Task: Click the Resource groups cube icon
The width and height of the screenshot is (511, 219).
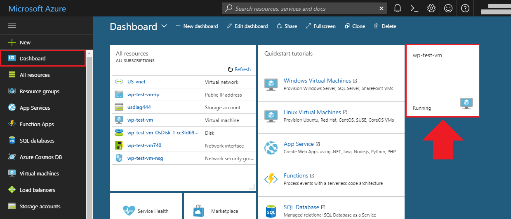Action: tap(12, 91)
